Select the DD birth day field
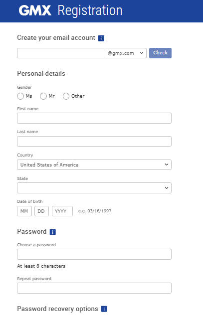203x318 pixels. [x=41, y=211]
